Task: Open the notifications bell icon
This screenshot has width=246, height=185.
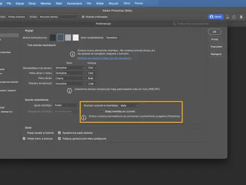Action: point(241,17)
